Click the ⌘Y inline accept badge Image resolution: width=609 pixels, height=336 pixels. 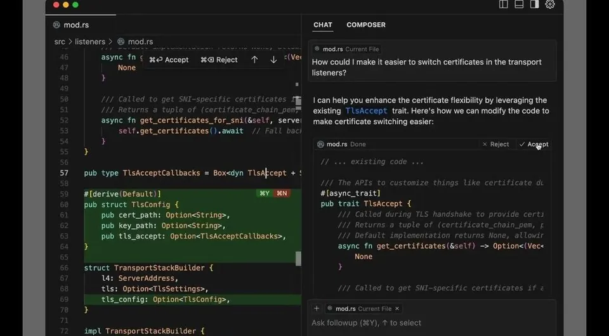click(x=265, y=193)
